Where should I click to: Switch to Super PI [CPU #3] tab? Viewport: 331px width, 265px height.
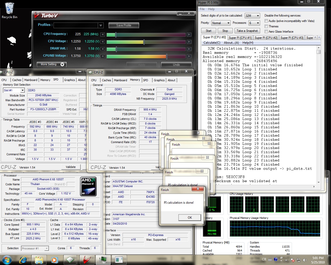292,38
